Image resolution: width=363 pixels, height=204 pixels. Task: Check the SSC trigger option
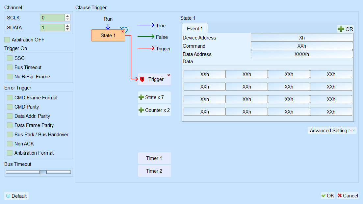point(10,58)
